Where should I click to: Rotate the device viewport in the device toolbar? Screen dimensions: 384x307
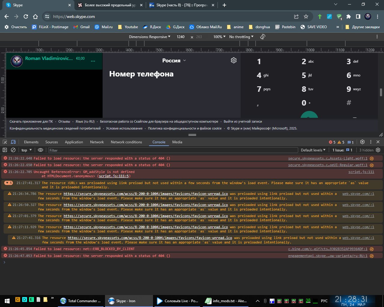[x=263, y=37]
